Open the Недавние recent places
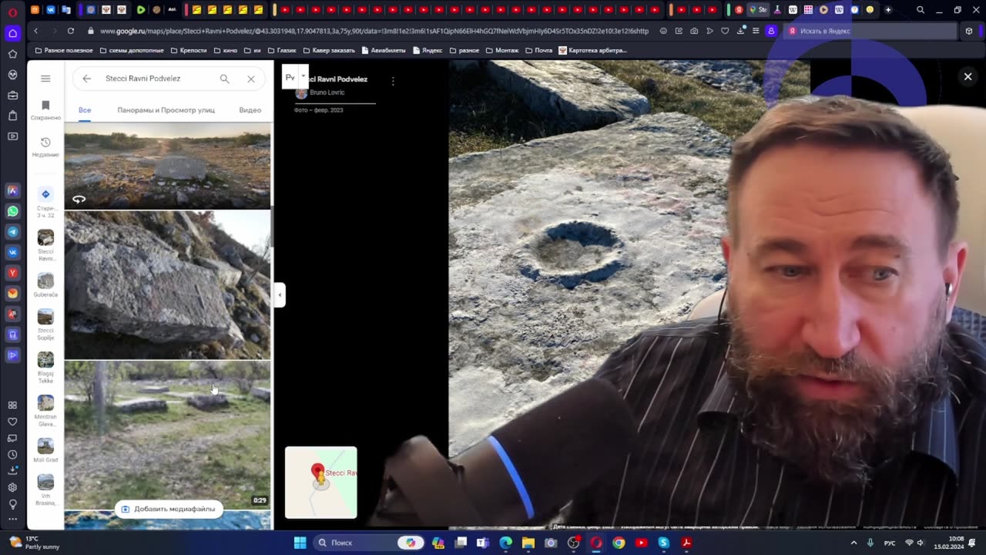The image size is (986, 555). coord(45,147)
